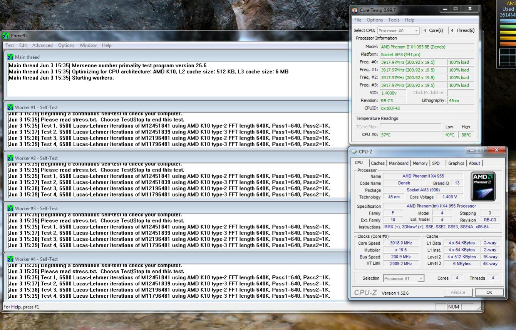
Task: Close the Core Temp window
Action: pyautogui.click(x=470, y=8)
